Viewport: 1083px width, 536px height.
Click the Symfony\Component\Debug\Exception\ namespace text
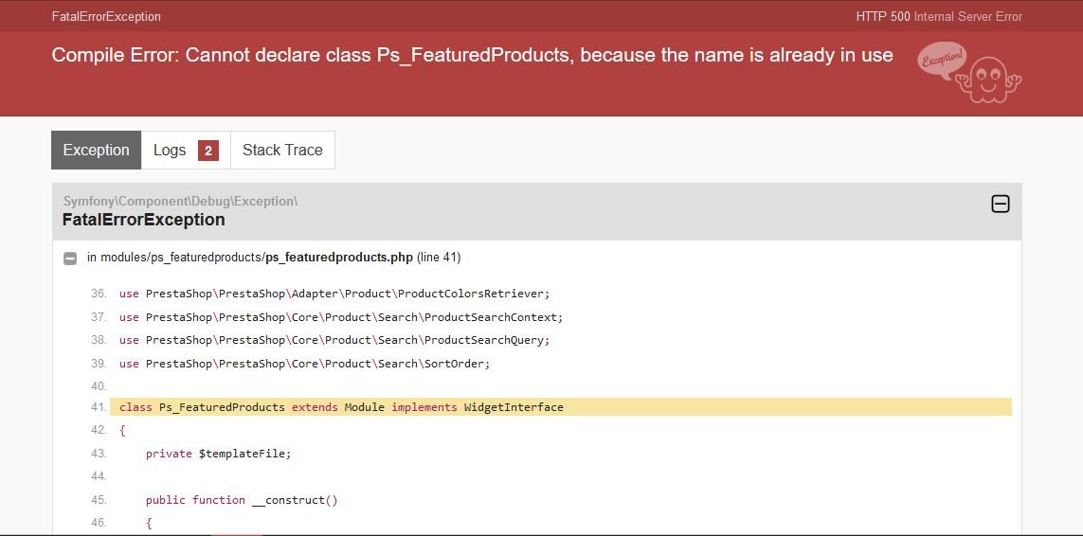180,201
